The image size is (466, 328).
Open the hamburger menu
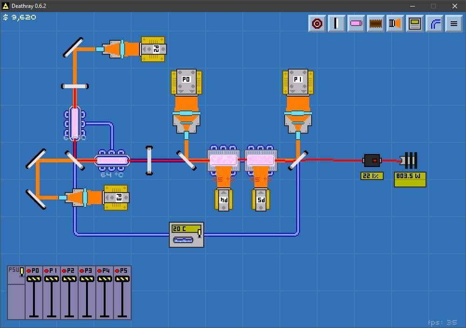click(x=454, y=23)
